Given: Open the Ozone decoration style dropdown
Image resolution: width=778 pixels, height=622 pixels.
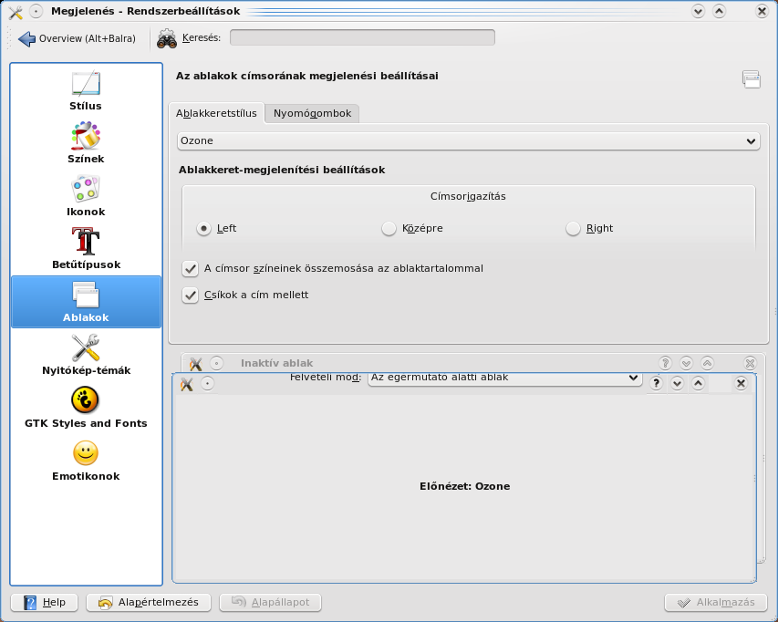Looking at the screenshot, I should click(469, 140).
